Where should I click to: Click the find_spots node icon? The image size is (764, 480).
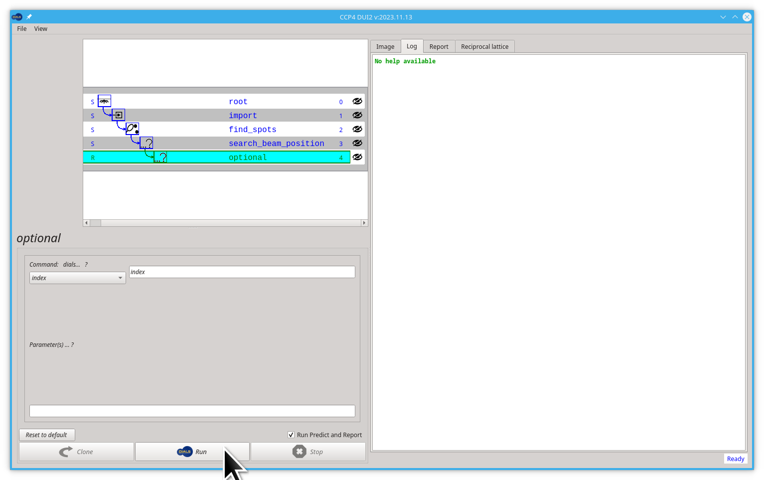132,129
